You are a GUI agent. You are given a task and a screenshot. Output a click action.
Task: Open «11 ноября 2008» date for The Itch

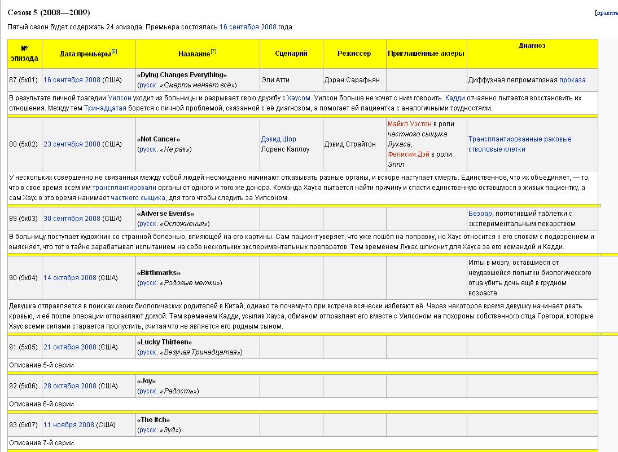(x=69, y=425)
